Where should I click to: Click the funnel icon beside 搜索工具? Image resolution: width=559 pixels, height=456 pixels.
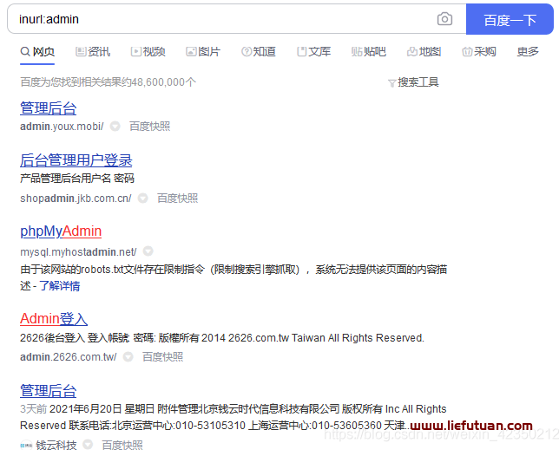pos(391,83)
